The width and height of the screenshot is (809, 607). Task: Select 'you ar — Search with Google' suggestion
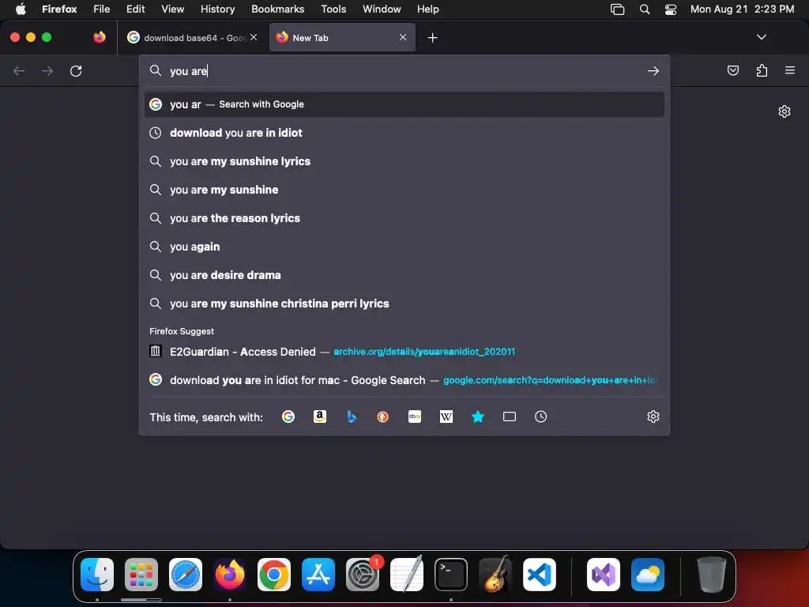click(x=404, y=104)
